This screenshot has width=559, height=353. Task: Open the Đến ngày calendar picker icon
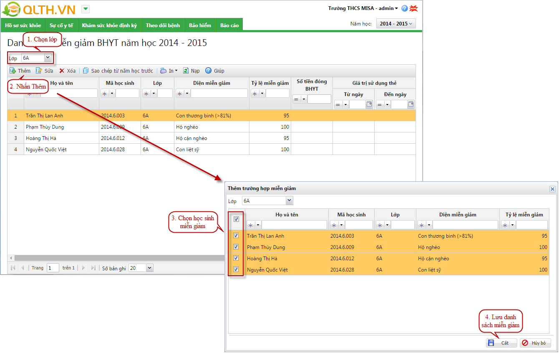click(410, 104)
